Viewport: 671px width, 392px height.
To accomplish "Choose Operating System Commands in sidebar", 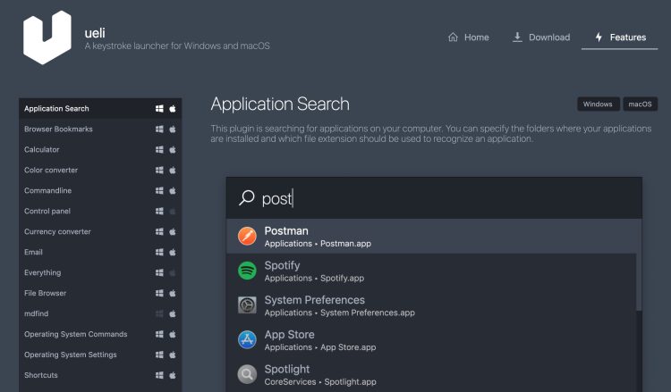I will (x=75, y=334).
